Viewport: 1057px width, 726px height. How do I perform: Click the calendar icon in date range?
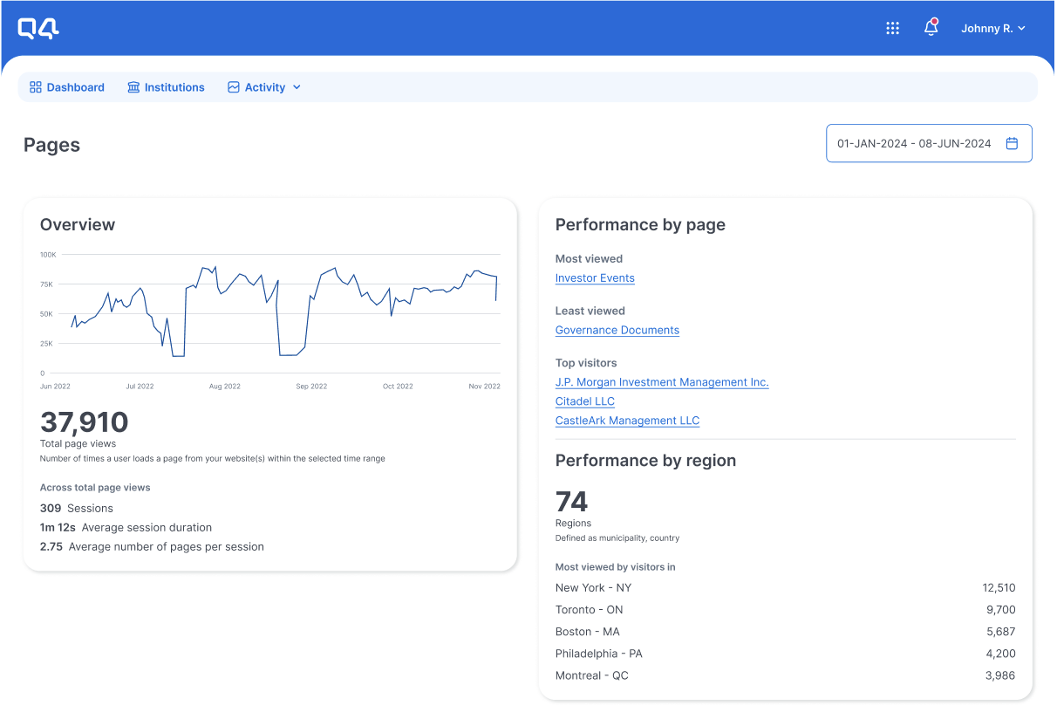click(x=1012, y=144)
